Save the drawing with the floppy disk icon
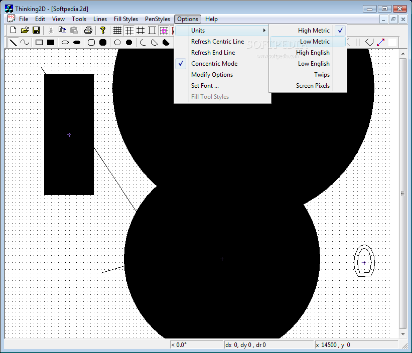The width and height of the screenshot is (412, 353). point(36,30)
